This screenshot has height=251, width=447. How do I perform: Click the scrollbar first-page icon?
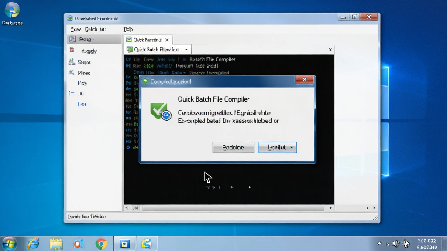pyautogui.click(x=135, y=208)
